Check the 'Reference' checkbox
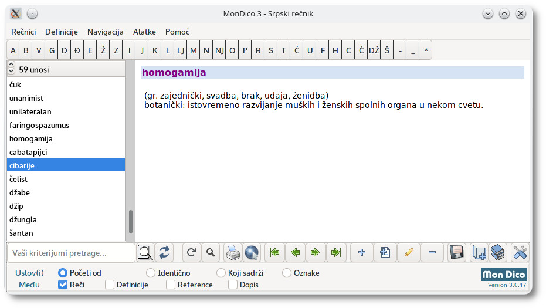Image resolution: width=546 pixels, height=308 pixels. pos(171,285)
